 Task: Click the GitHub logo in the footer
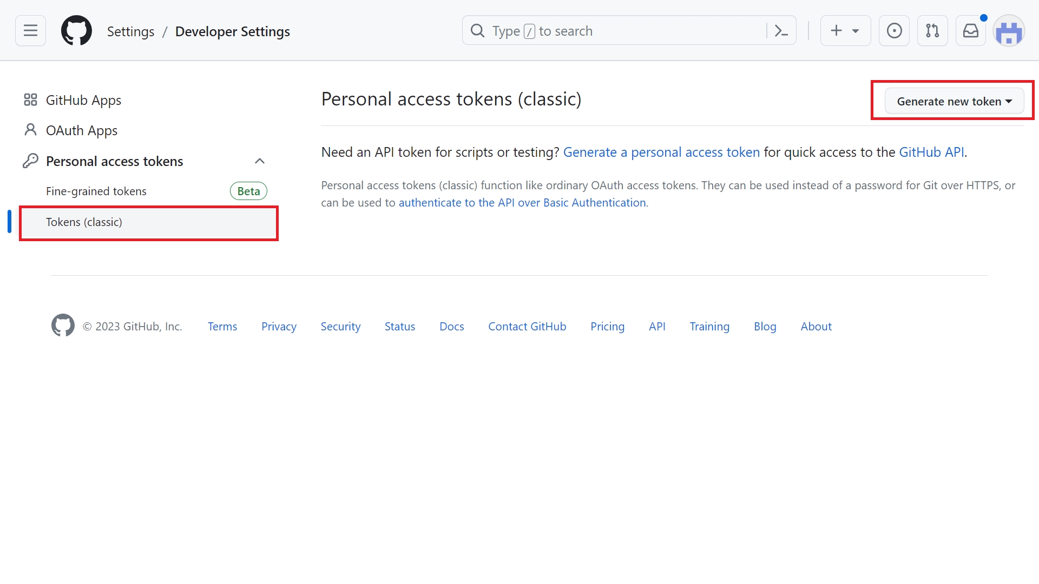click(x=63, y=326)
